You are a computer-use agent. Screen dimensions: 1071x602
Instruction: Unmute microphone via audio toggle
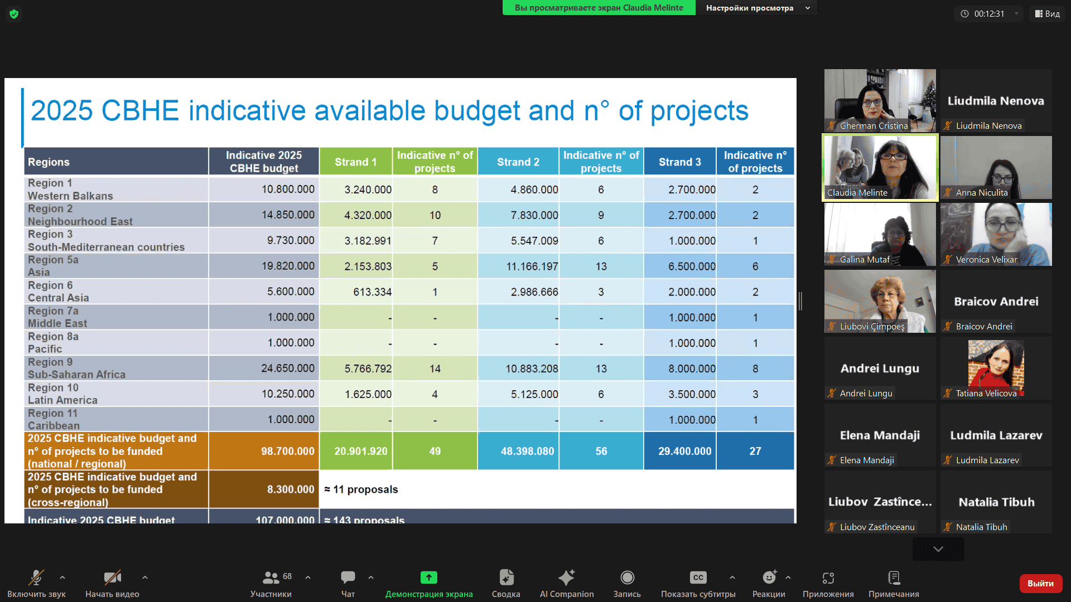coord(36,578)
